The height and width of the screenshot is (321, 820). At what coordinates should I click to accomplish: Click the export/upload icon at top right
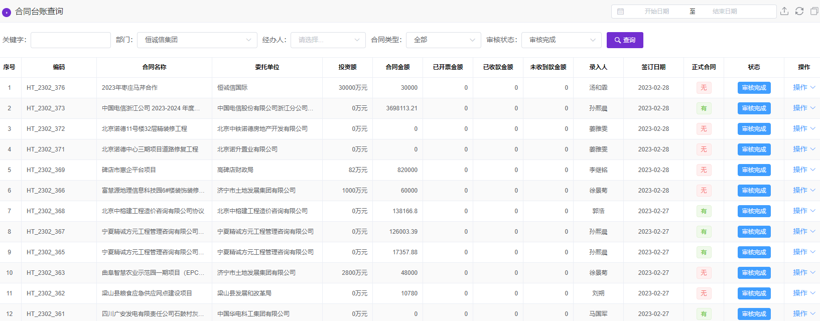point(784,11)
